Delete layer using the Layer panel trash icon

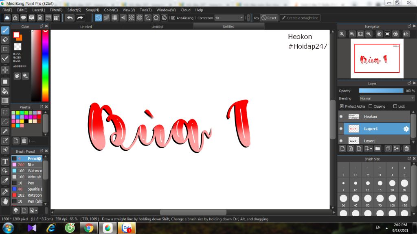[406, 149]
